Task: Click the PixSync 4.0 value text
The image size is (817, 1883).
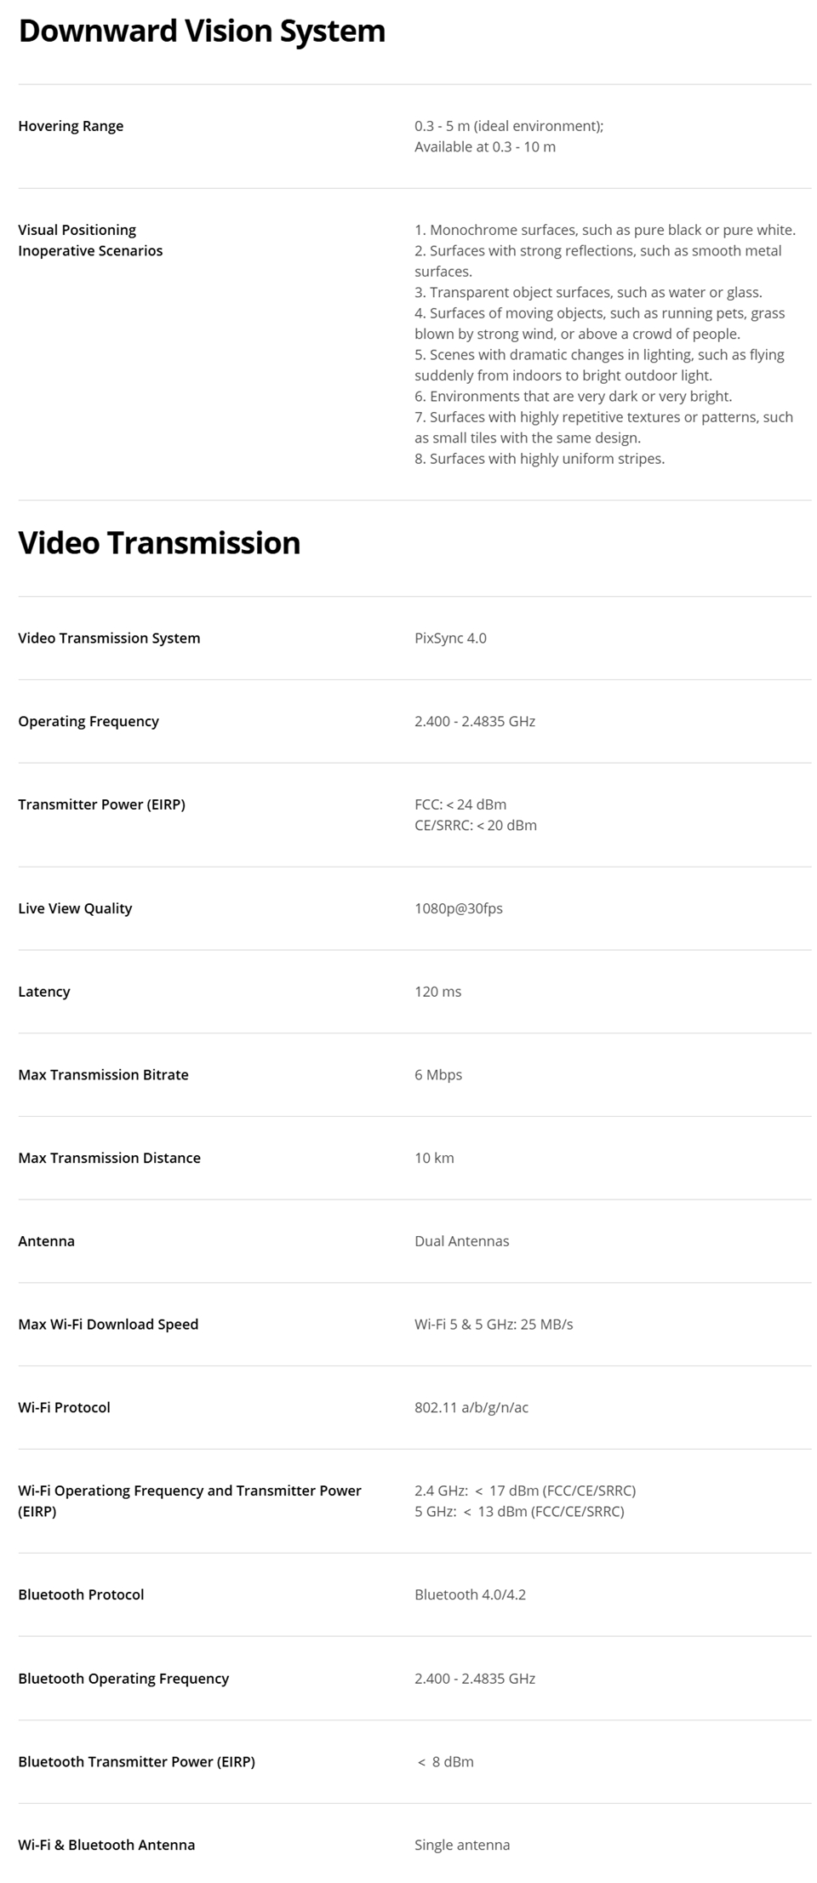Action: 450,638
